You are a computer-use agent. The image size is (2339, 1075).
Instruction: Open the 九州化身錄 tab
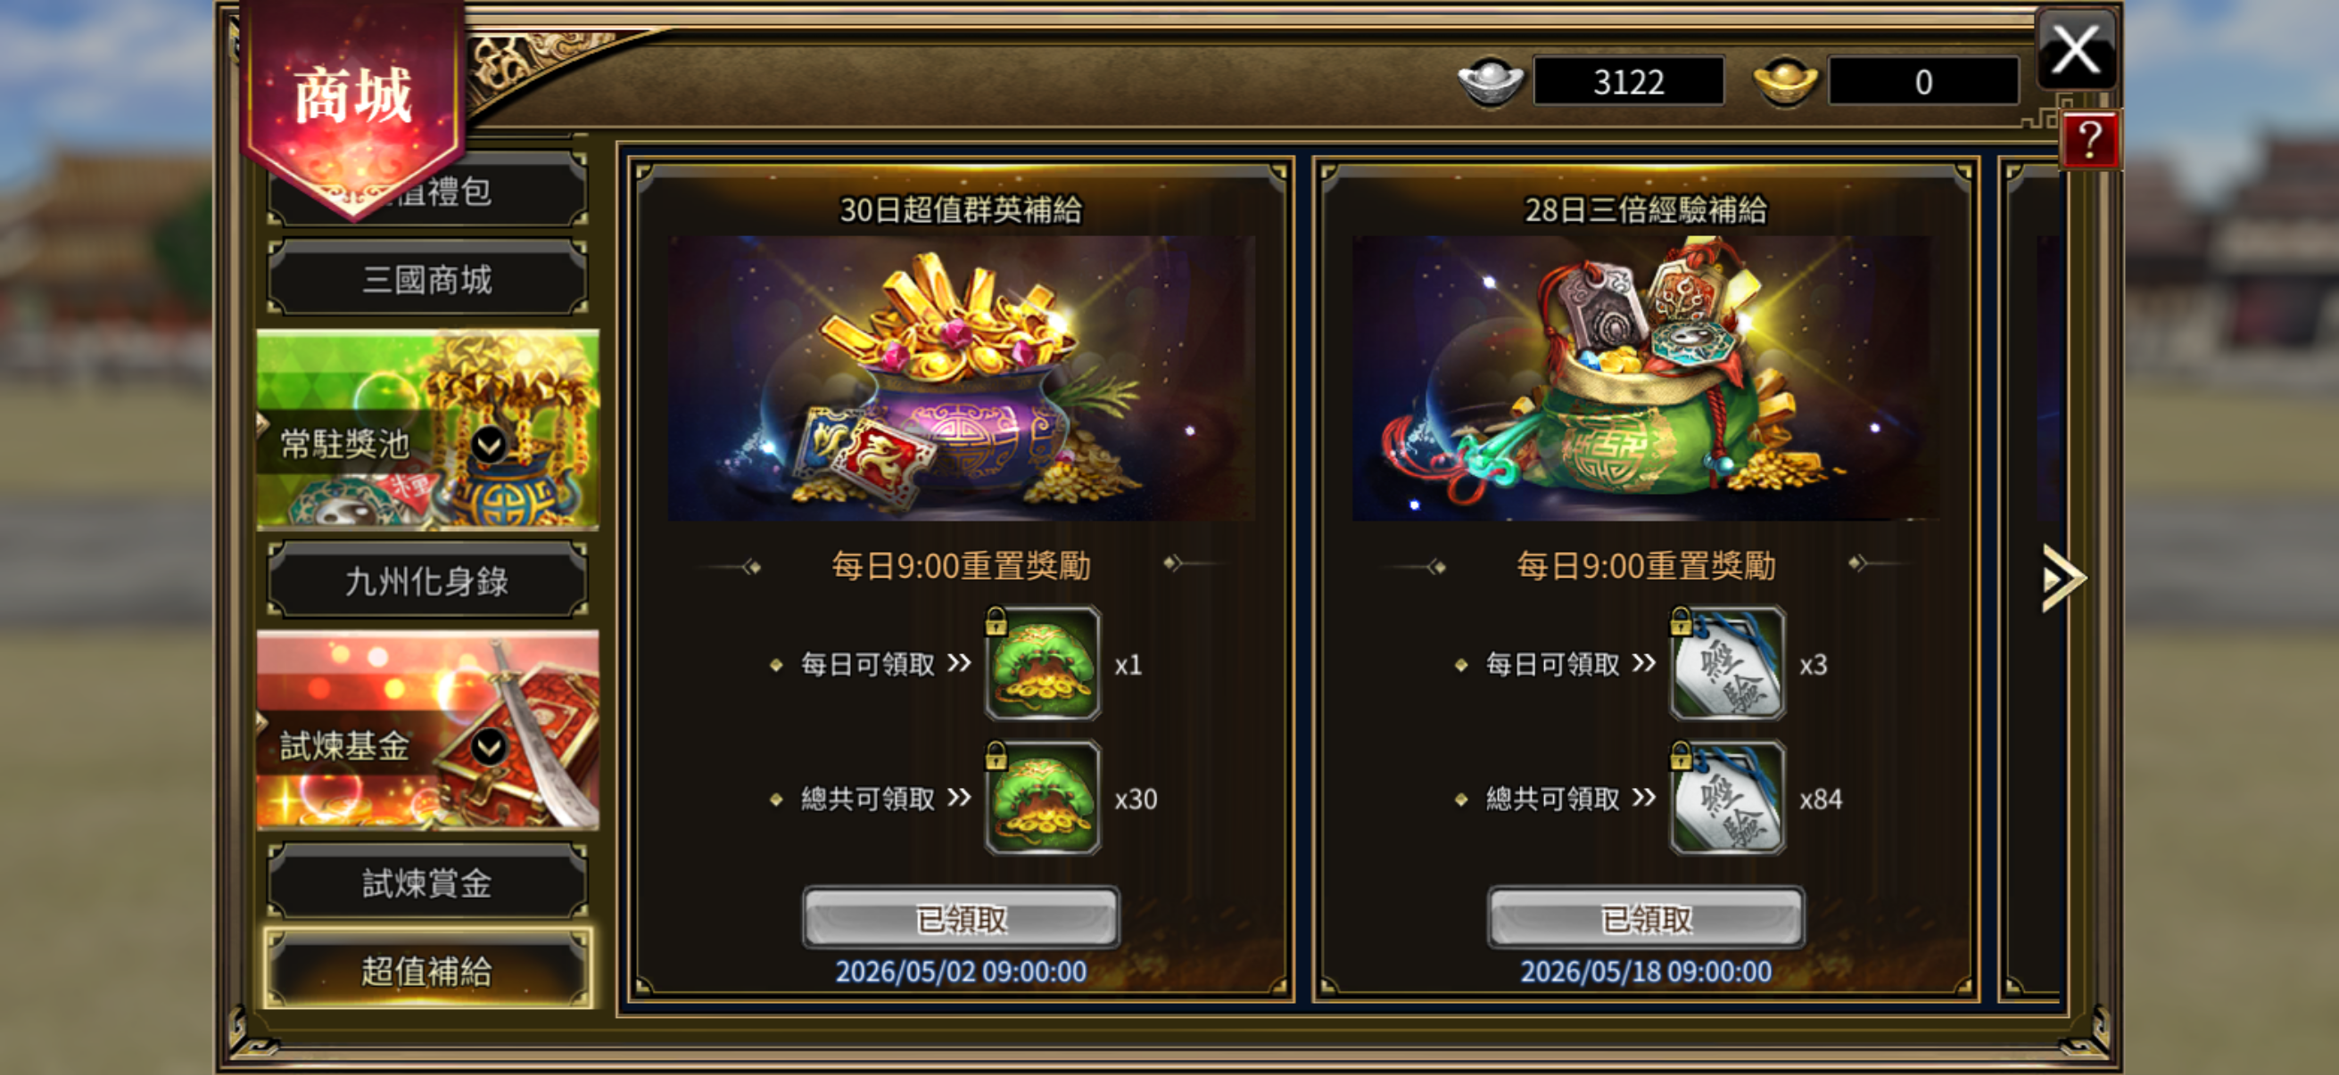pyautogui.click(x=427, y=580)
